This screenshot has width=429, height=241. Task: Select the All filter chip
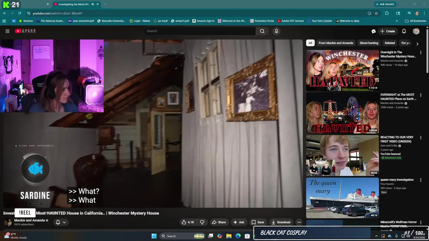point(310,43)
